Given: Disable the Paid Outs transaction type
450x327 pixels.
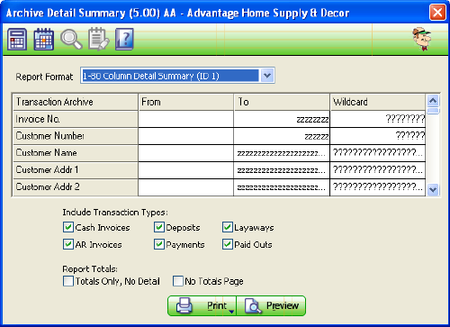Looking at the screenshot, I should pyautogui.click(x=228, y=244).
